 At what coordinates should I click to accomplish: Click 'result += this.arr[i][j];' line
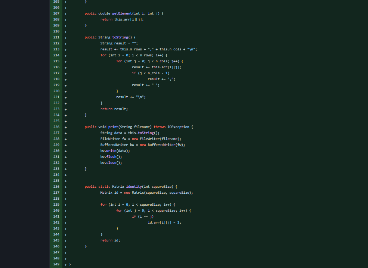(157, 67)
